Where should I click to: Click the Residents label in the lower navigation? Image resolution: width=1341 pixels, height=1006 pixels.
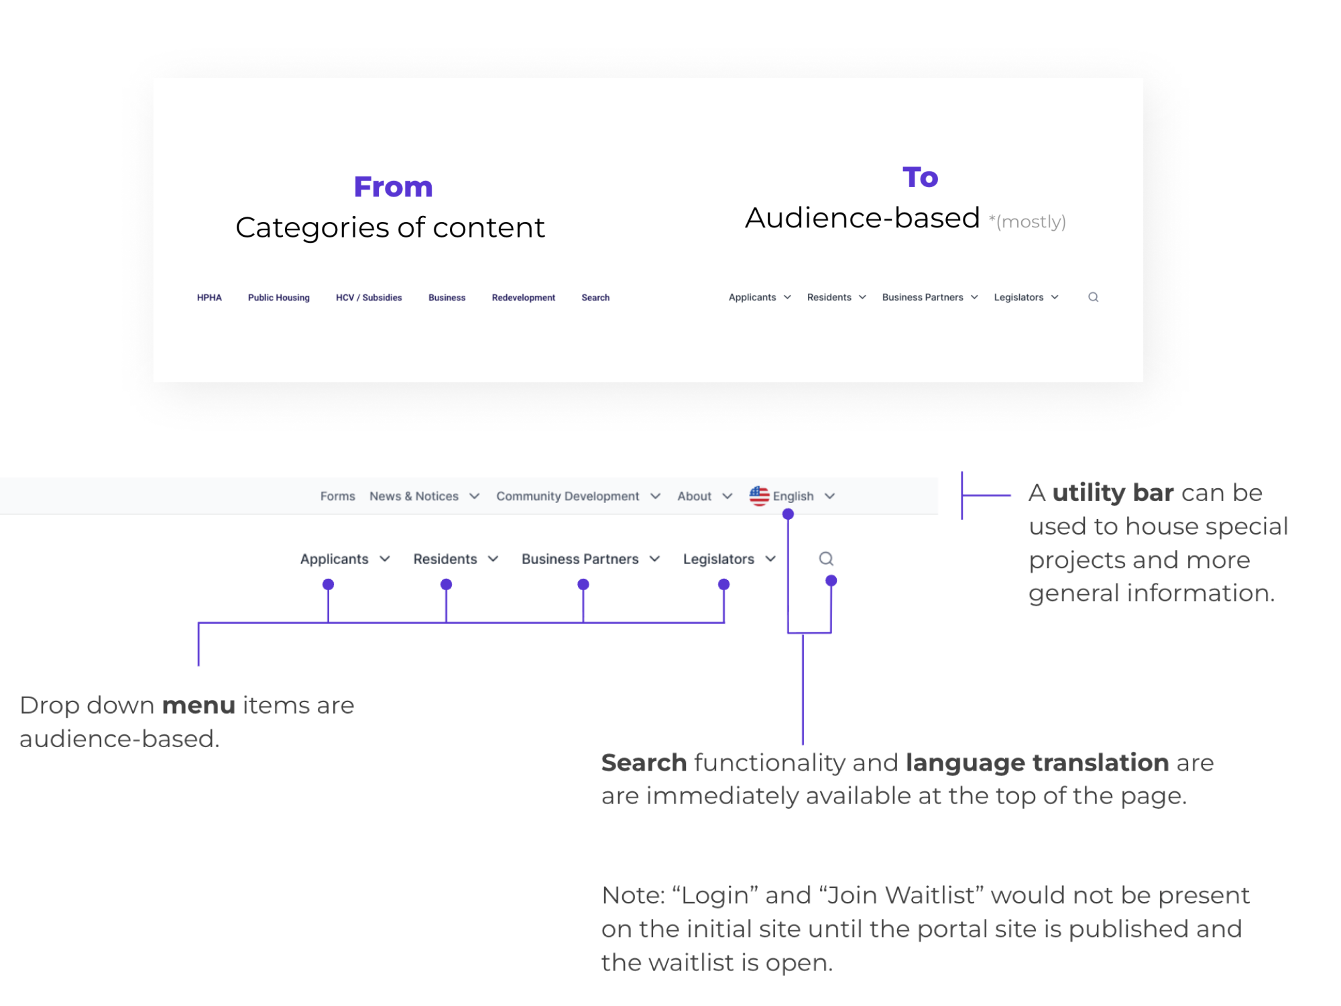445,559
